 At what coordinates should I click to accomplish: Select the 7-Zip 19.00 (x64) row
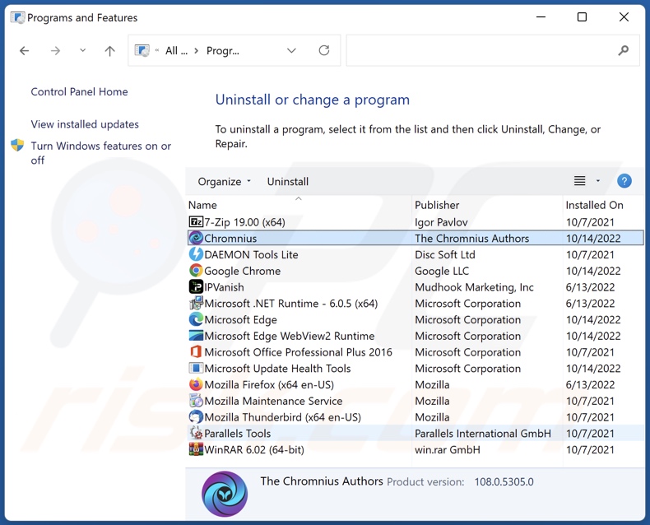pyautogui.click(x=416, y=222)
